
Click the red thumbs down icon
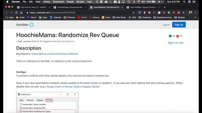pyautogui.click(x=178, y=36)
